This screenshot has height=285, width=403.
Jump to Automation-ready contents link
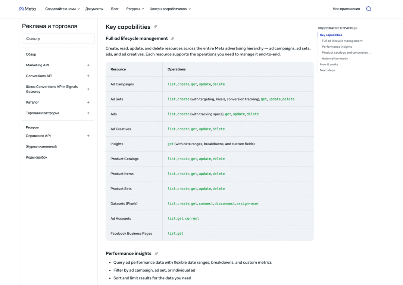click(x=335, y=58)
